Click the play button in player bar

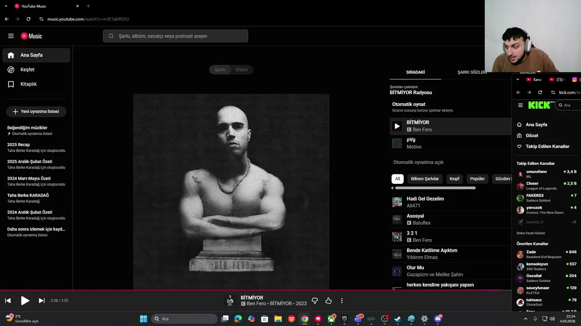pyautogui.click(x=25, y=301)
